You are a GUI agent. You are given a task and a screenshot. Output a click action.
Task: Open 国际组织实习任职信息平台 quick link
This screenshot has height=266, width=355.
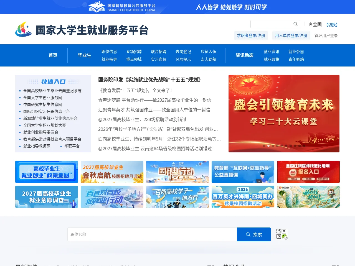pos(47,111)
